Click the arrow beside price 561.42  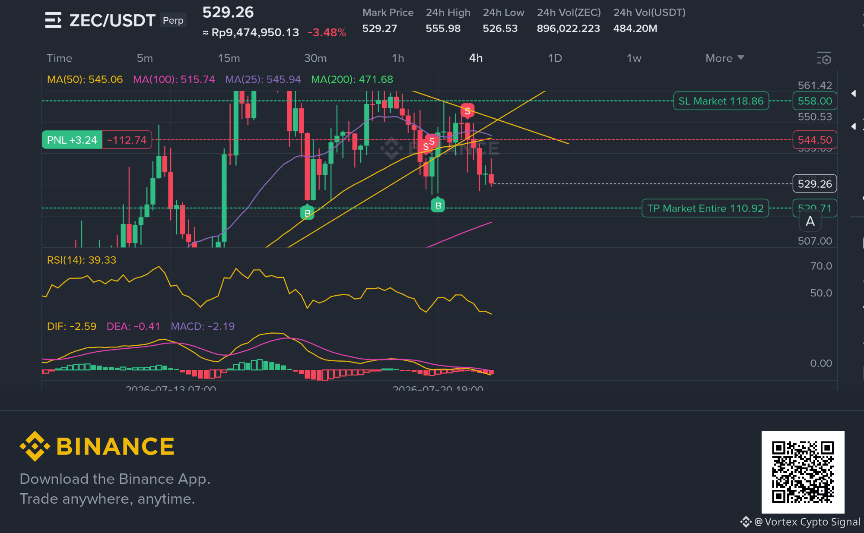[x=853, y=93]
